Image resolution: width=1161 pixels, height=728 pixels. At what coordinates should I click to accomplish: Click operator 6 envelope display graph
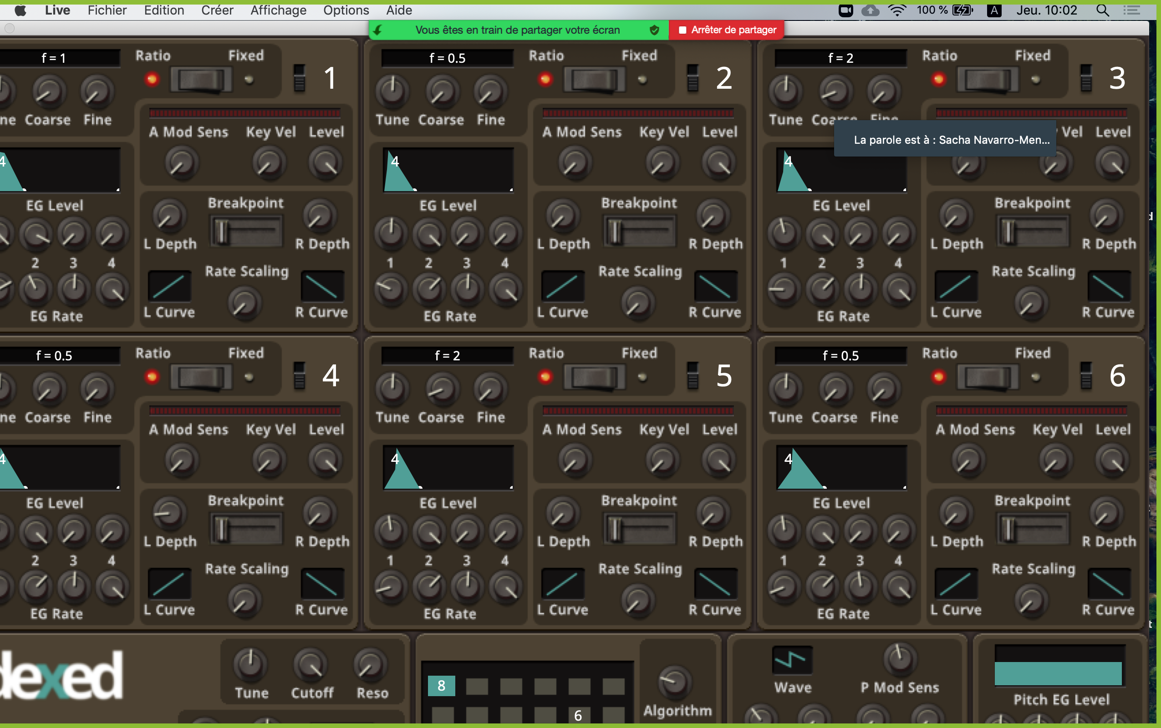tap(841, 468)
